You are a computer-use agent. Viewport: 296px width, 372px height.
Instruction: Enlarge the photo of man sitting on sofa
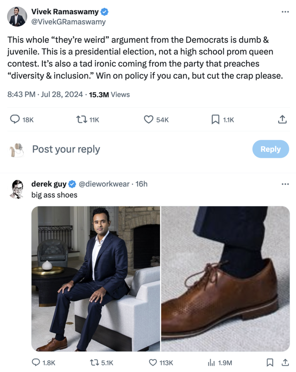coord(95,279)
